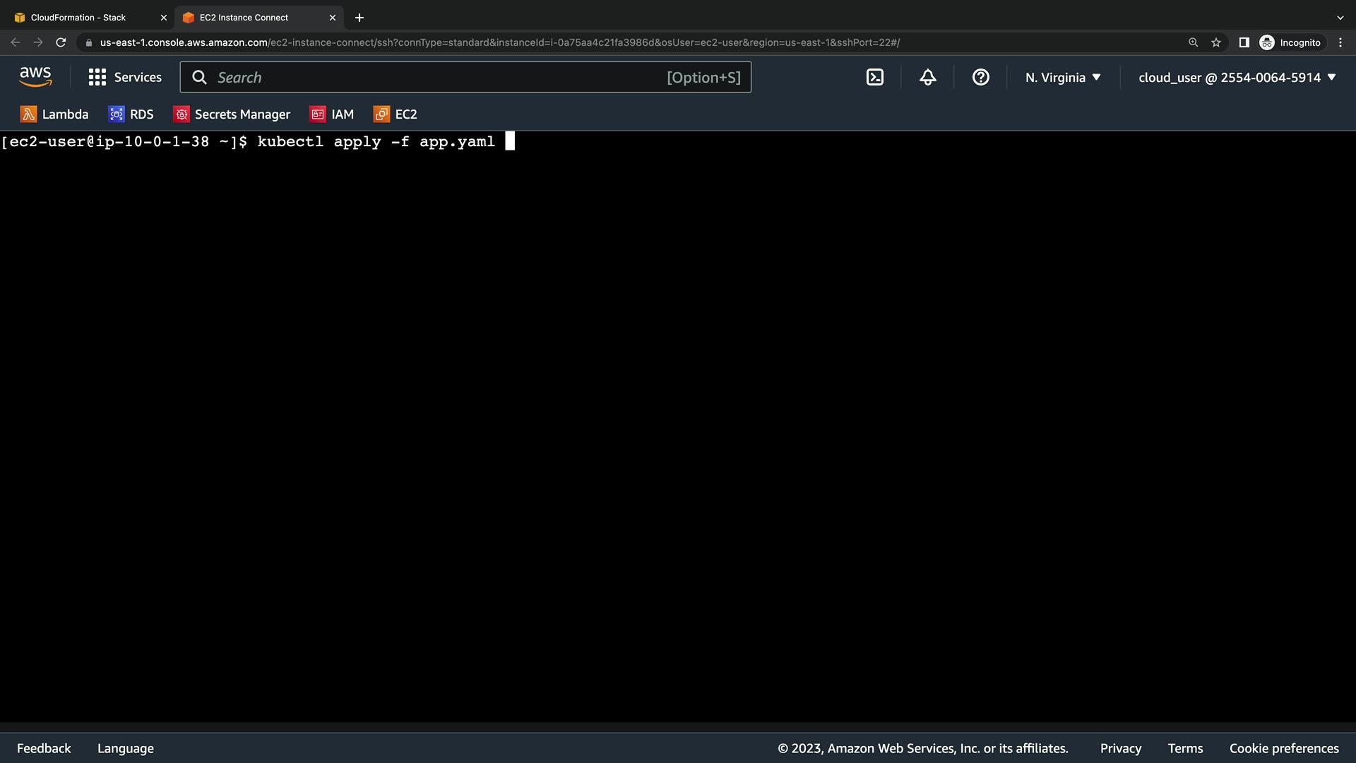Viewport: 1356px width, 763px height.
Task: Open Cookie preferences link
Action: coord(1283,748)
